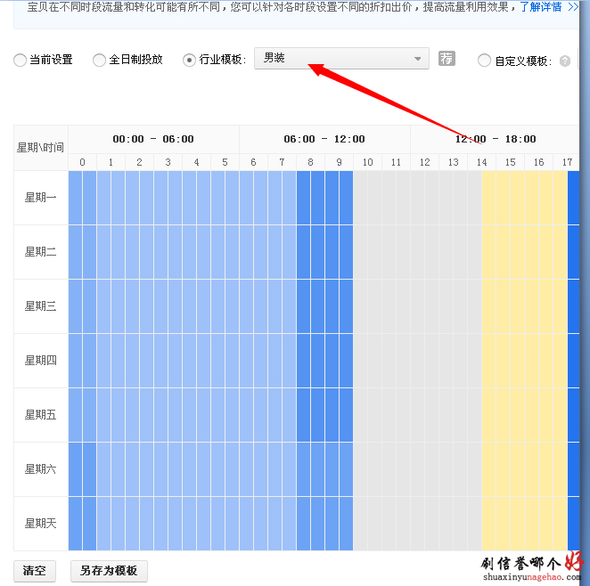
Task: Click hour 8 column header
Action: click(310, 162)
